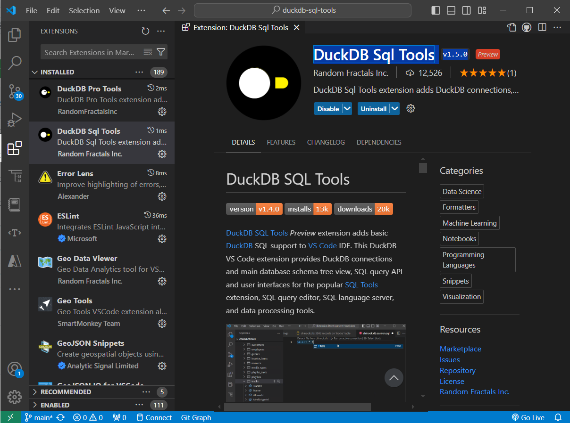Open the Explorer view in activity bar
The width and height of the screenshot is (570, 423).
tap(15, 34)
